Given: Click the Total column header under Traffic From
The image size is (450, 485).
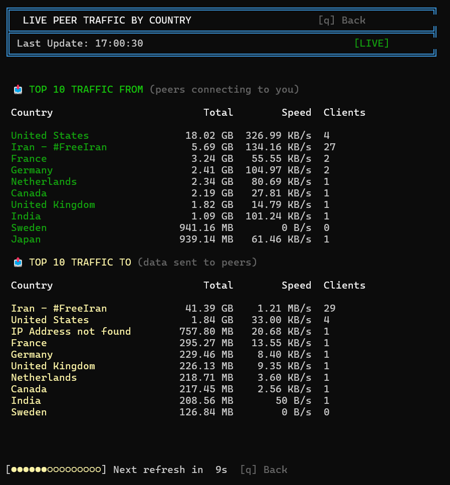Looking at the screenshot, I should (218, 113).
